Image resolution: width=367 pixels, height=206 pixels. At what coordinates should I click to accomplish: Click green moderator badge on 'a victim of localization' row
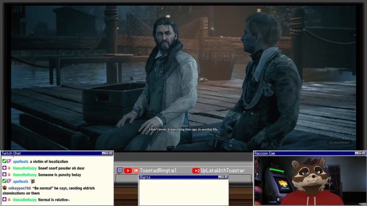[5, 161]
